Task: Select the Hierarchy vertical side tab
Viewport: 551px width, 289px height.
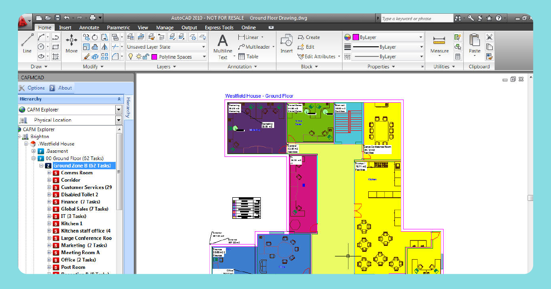Action: tap(129, 108)
